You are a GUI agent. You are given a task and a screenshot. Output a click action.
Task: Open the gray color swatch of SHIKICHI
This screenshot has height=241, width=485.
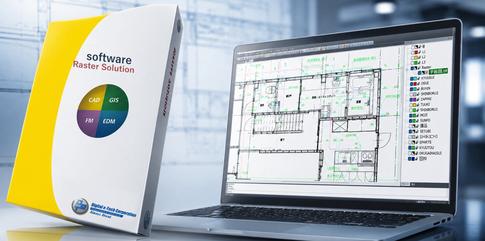414,137
